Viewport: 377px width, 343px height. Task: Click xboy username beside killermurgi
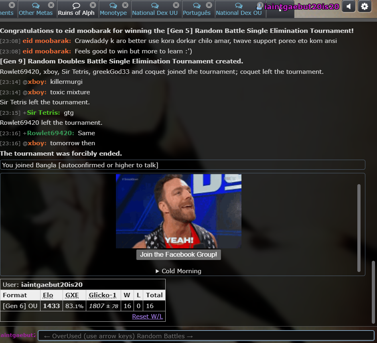pos(37,82)
